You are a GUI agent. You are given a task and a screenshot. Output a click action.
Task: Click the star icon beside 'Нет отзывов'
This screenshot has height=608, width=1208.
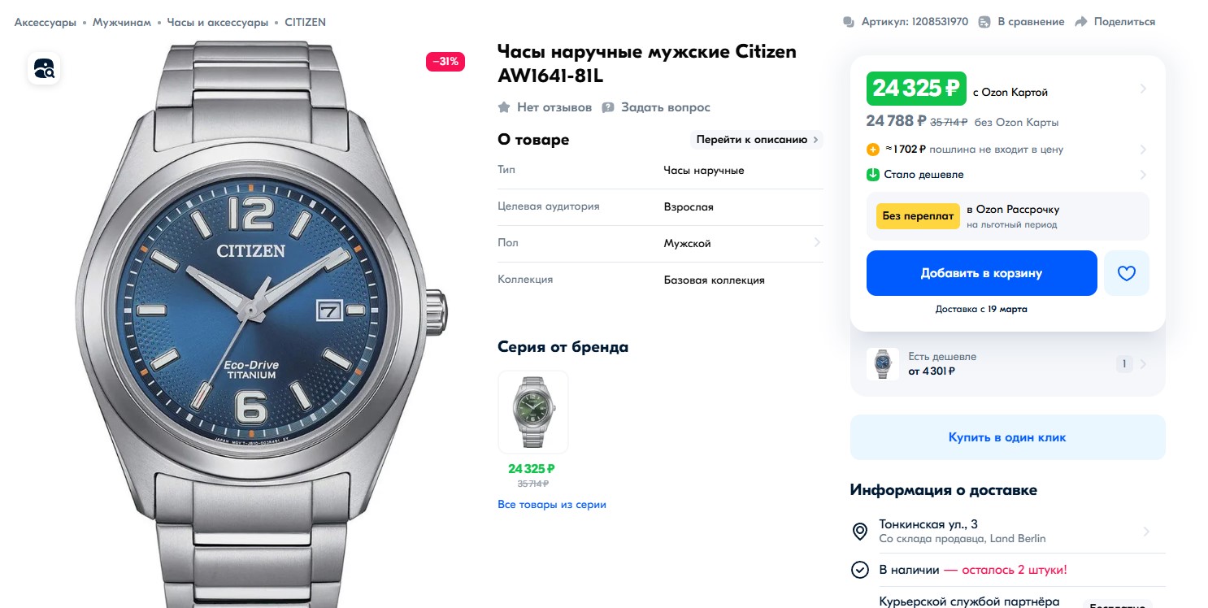point(504,107)
